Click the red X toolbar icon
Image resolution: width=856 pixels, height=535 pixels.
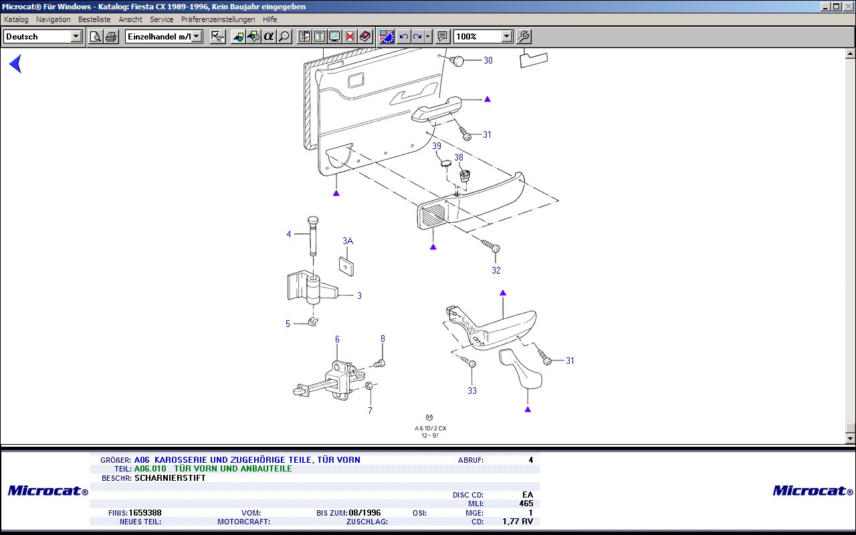tap(350, 37)
